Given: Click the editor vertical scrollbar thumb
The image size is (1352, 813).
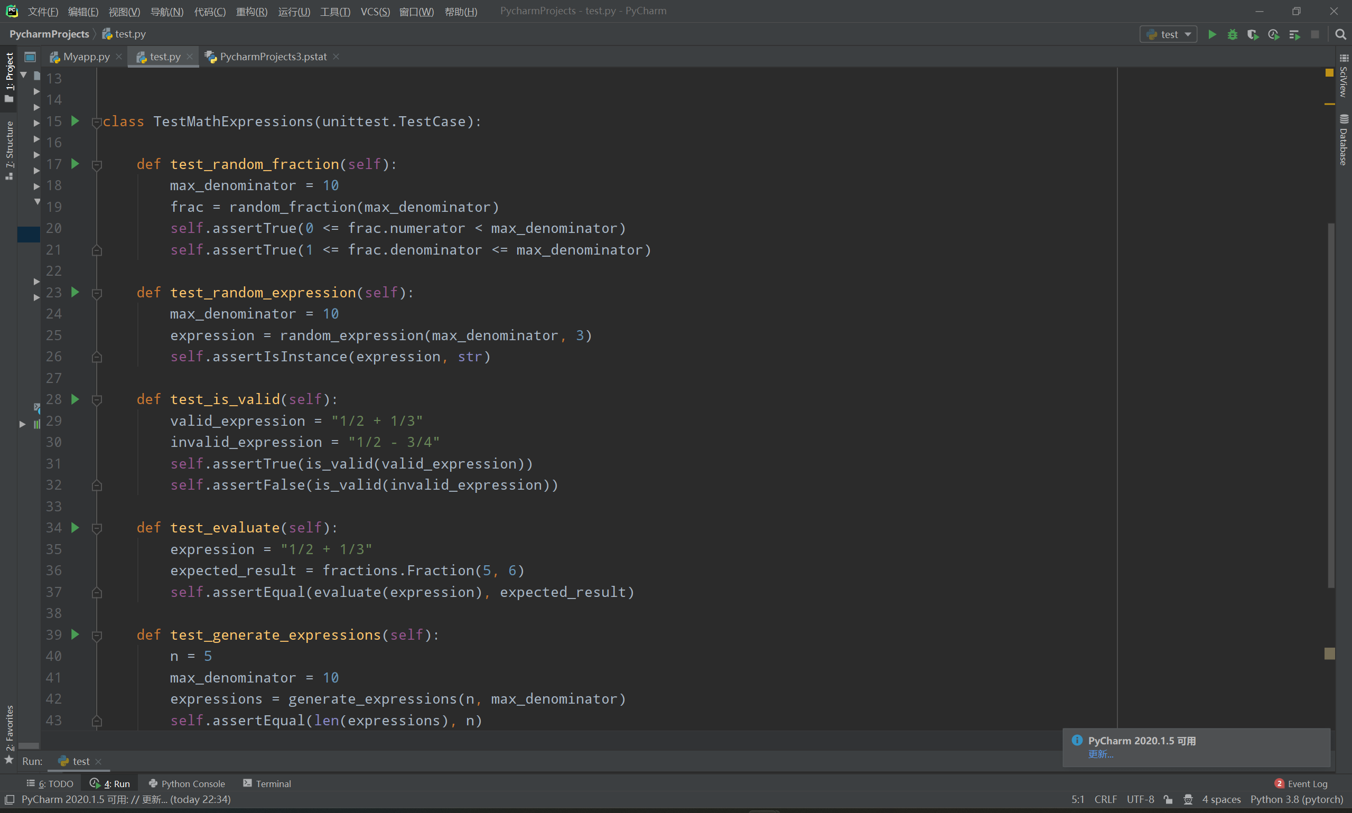Looking at the screenshot, I should pyautogui.click(x=1331, y=405).
